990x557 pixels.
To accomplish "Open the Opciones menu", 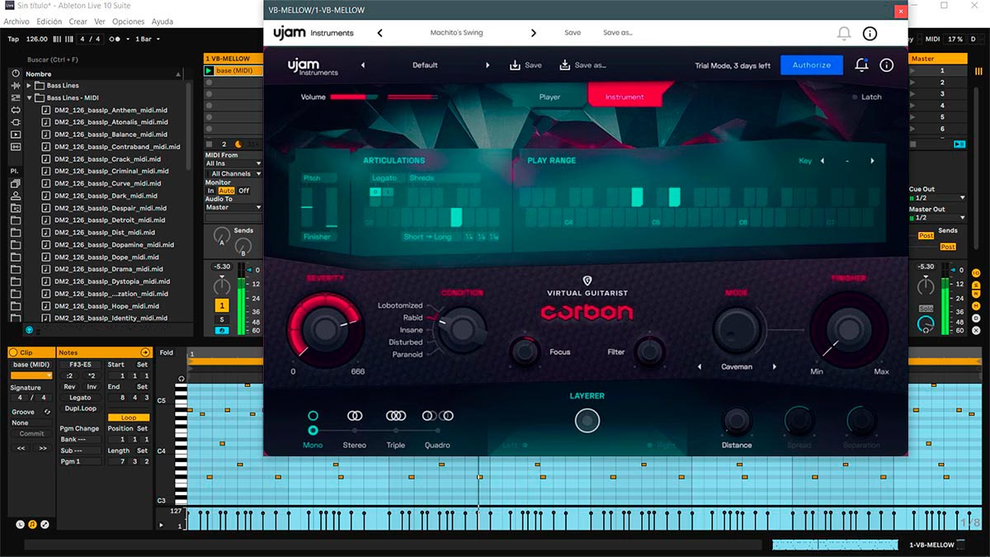I will click(128, 21).
